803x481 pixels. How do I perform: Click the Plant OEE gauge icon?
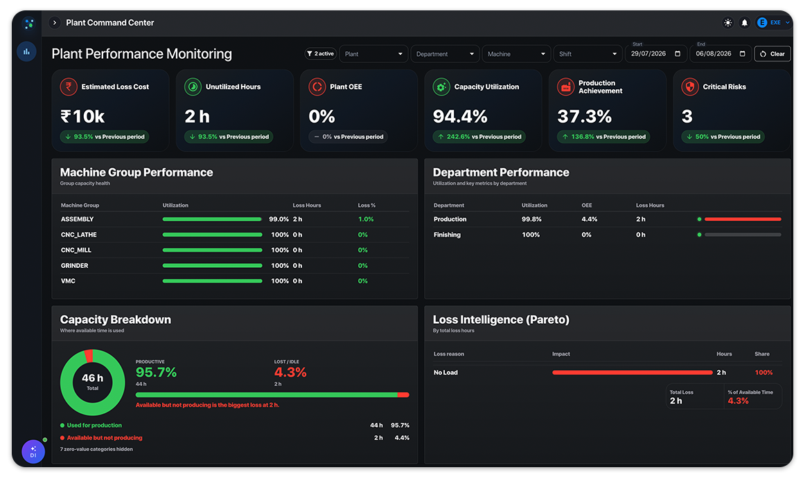(317, 87)
